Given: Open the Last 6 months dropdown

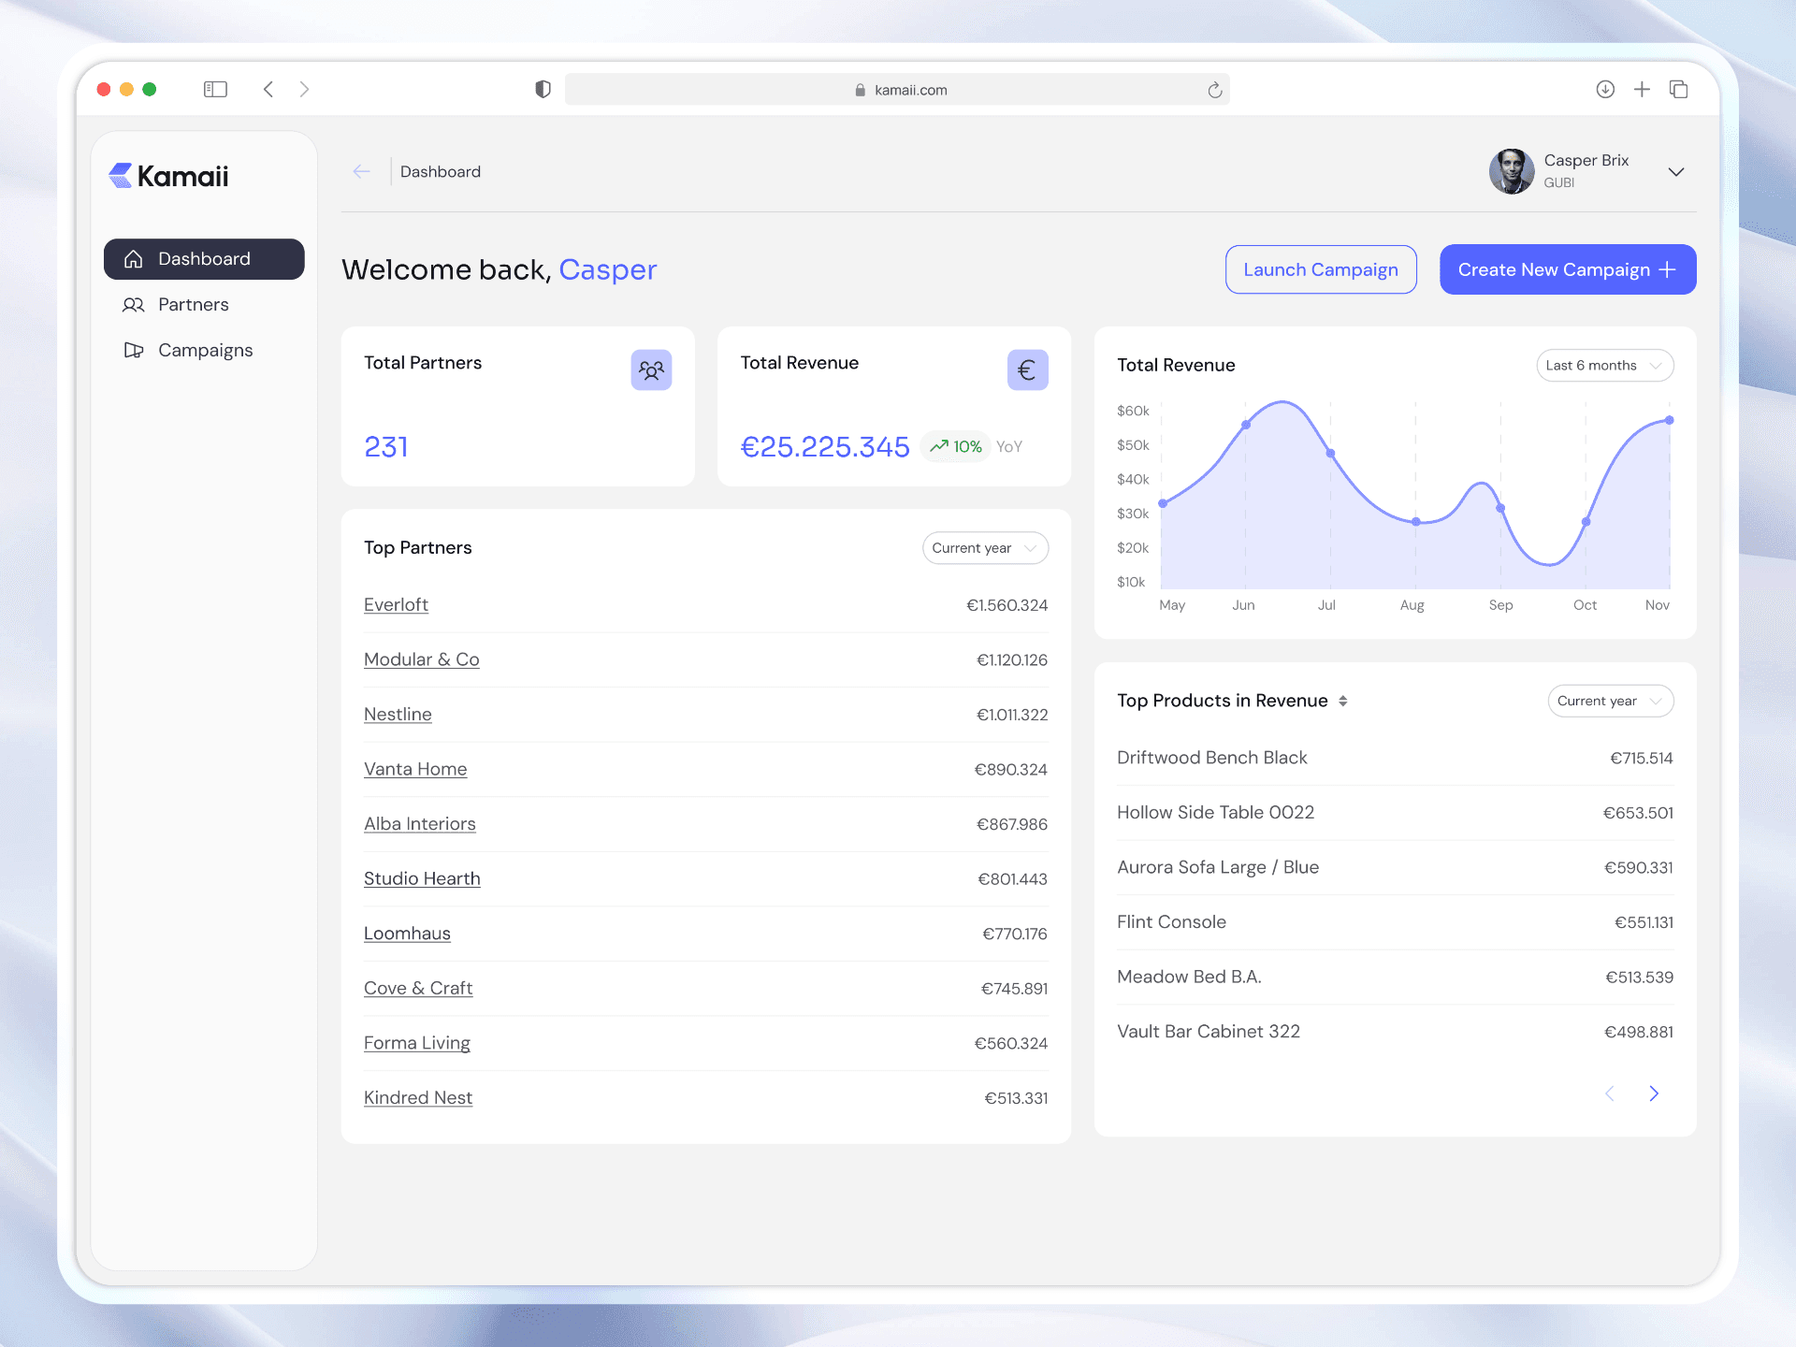Looking at the screenshot, I should [x=1604, y=366].
